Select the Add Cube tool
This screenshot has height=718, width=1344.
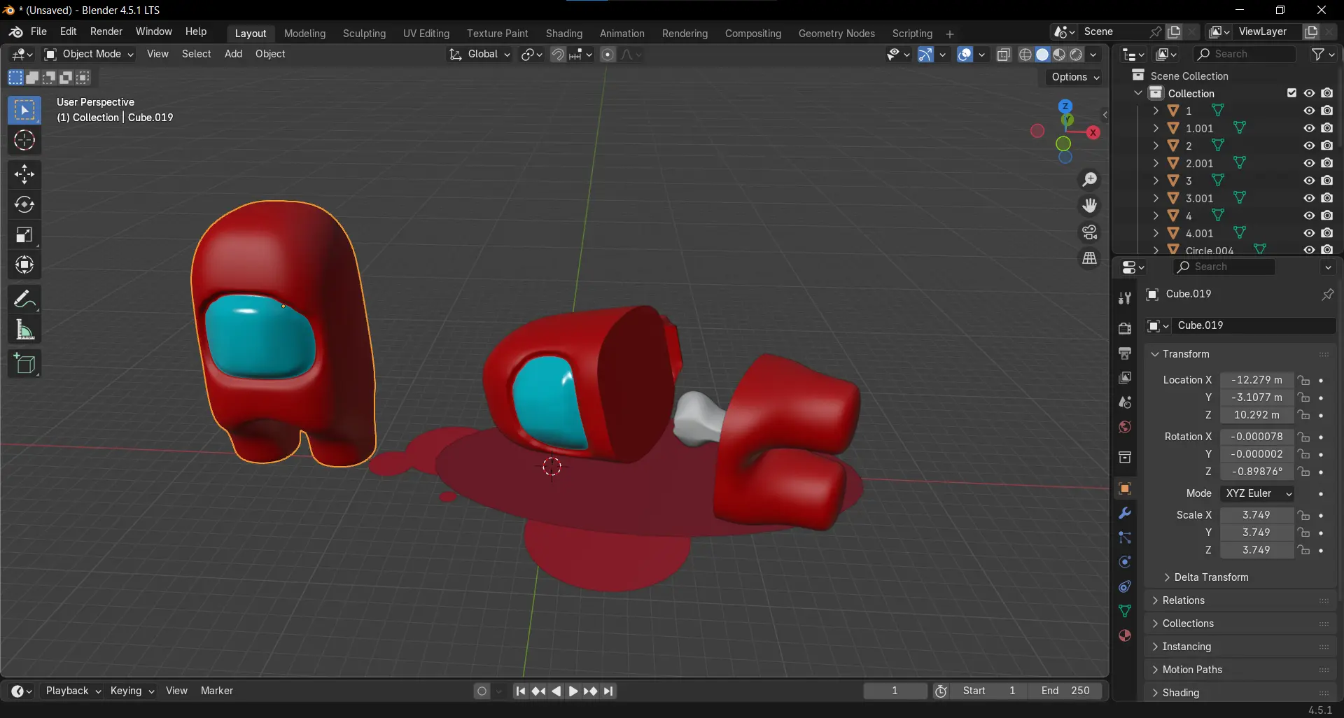[x=24, y=363]
